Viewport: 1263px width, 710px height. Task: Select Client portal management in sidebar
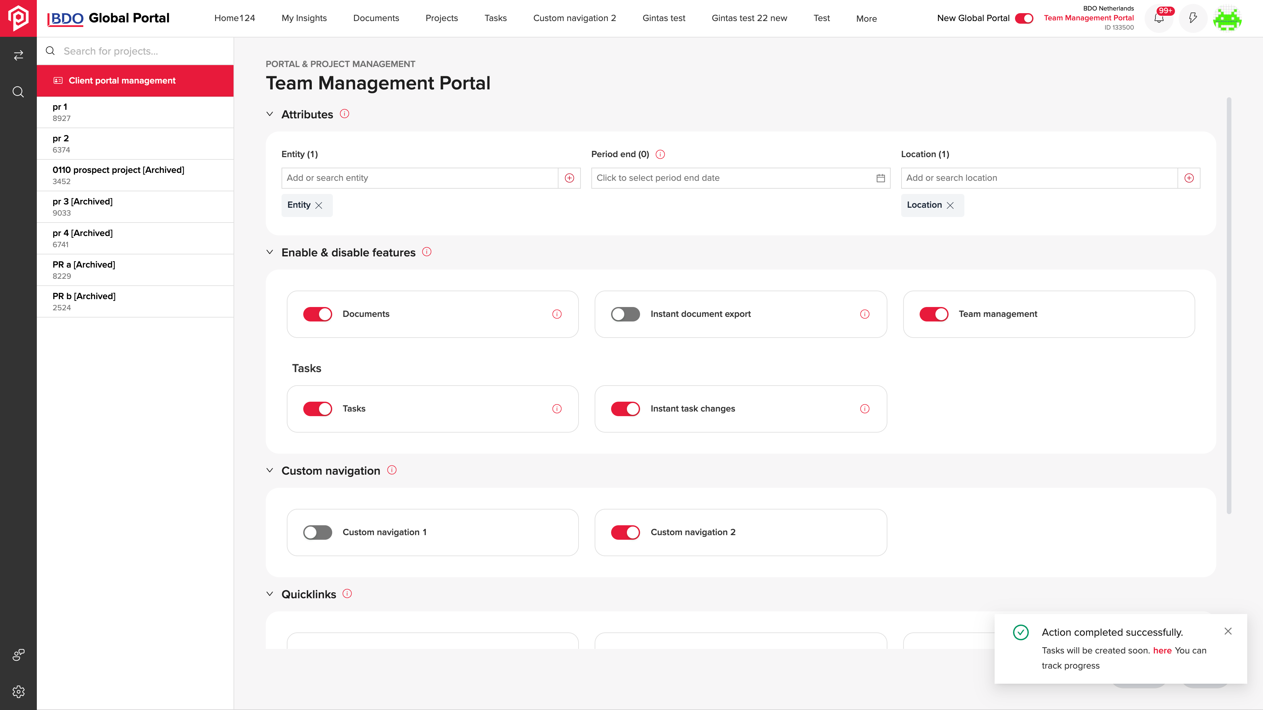(135, 81)
